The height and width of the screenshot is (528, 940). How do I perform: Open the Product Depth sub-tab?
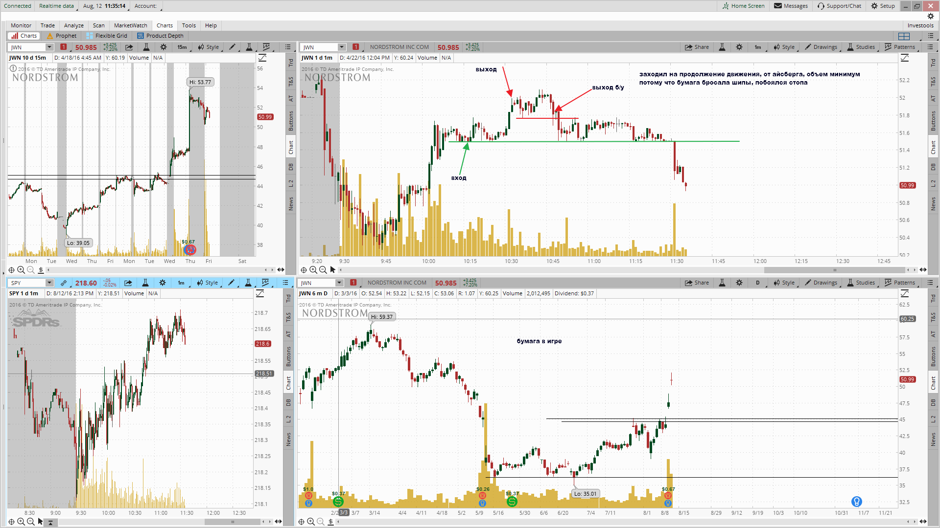click(161, 36)
